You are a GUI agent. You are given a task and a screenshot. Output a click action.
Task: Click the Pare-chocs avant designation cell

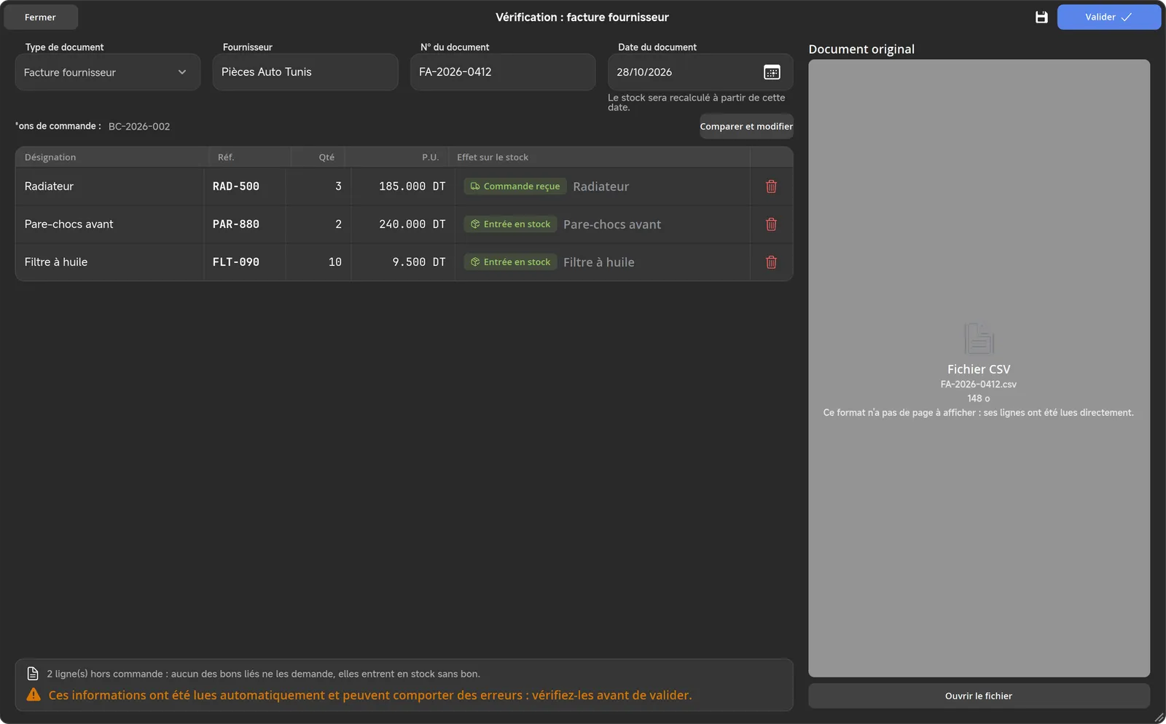point(109,224)
